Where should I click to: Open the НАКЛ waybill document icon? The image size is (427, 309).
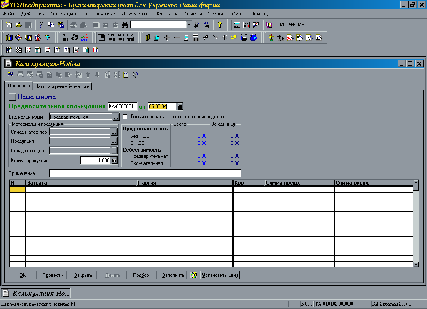(x=121, y=38)
